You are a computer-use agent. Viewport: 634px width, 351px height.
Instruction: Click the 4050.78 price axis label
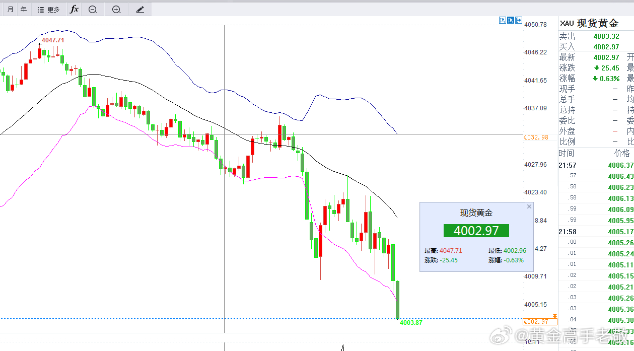(x=536, y=24)
